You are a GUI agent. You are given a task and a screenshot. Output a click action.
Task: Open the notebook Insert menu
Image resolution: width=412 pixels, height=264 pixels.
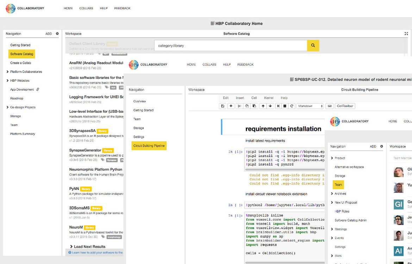click(240, 98)
